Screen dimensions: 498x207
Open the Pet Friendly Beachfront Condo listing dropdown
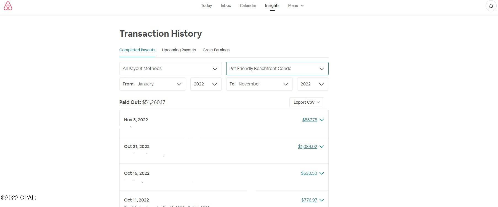pos(277,69)
